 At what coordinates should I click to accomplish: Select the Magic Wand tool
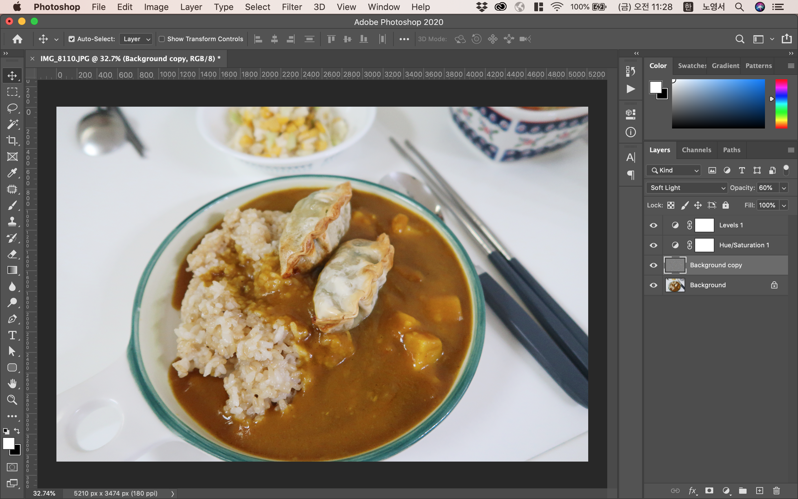[12, 124]
